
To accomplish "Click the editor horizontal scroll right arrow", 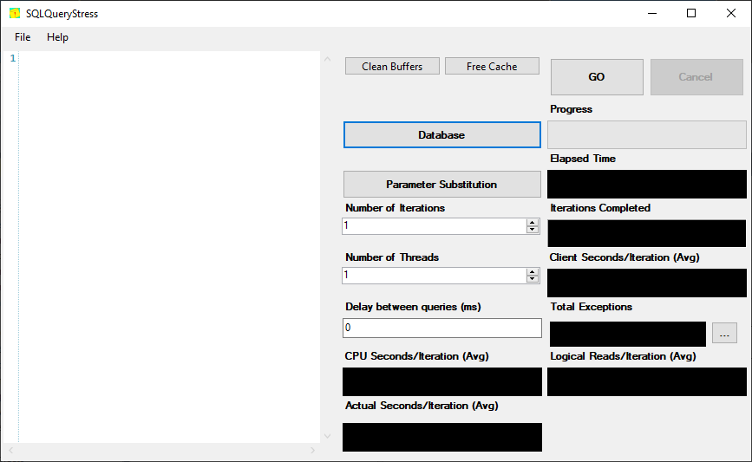I will pos(313,451).
